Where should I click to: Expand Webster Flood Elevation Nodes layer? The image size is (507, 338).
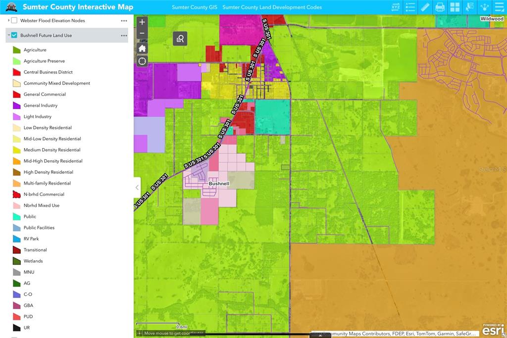[8, 21]
